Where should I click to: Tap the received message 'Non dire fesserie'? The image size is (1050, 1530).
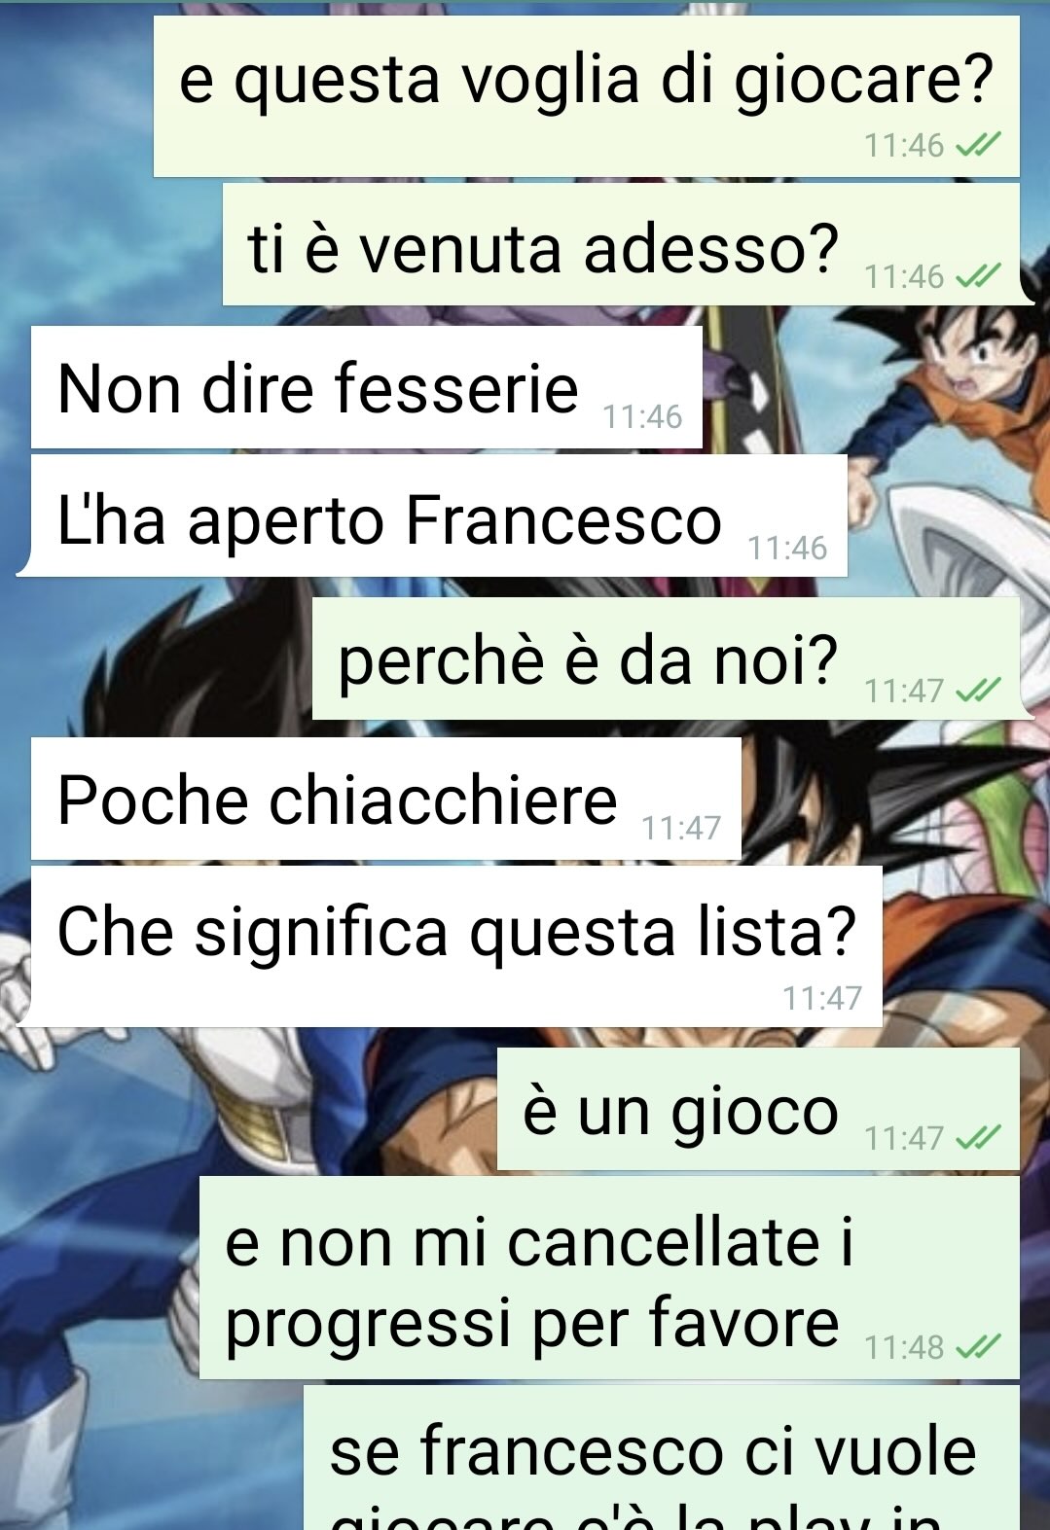[367, 387]
